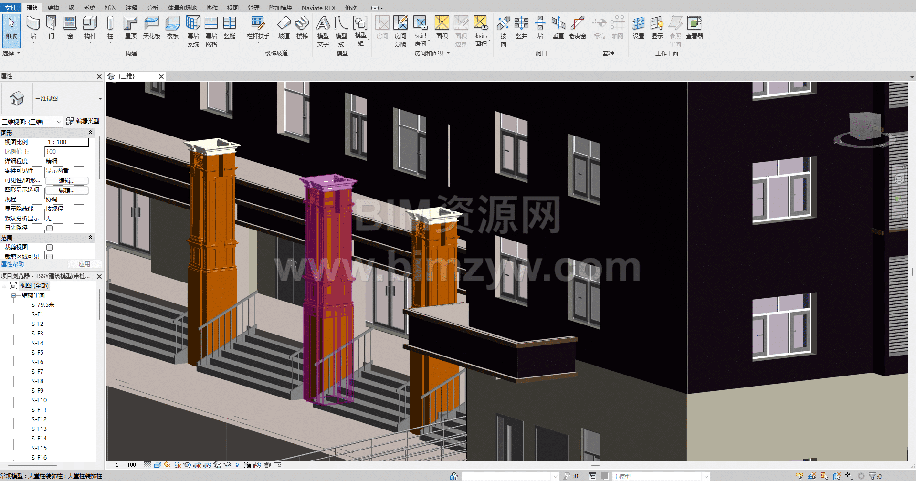Collapse the Structural Plans (结构平面) node
916x481 pixels.
point(13,295)
